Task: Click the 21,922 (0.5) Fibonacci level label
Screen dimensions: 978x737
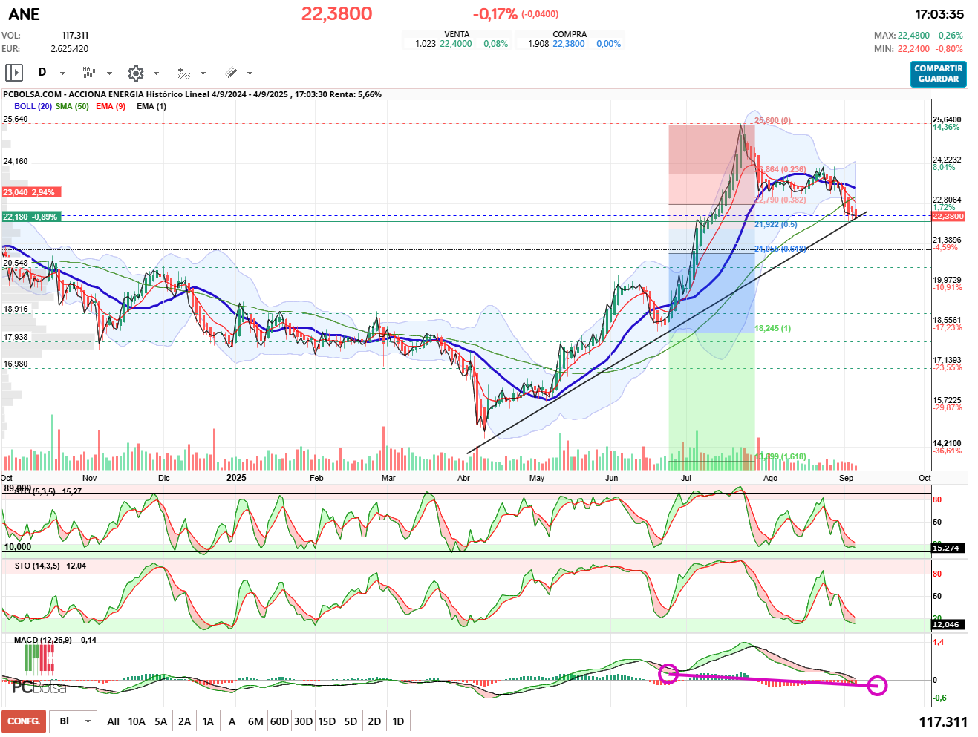Action: (x=776, y=224)
